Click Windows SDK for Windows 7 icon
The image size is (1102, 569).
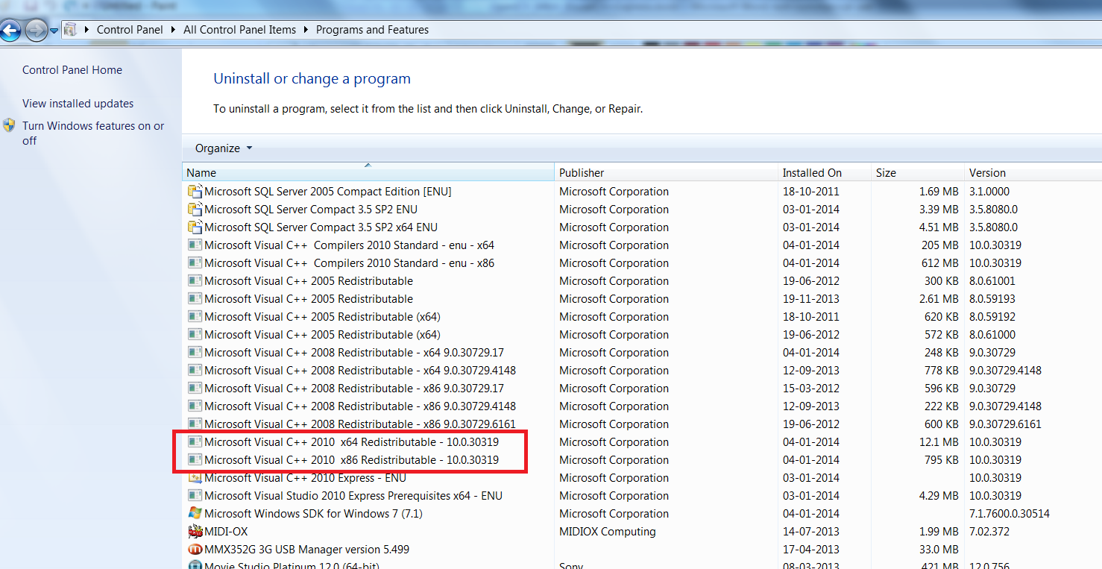tap(195, 514)
